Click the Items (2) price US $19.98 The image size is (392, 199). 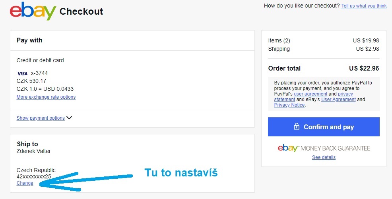(366, 40)
